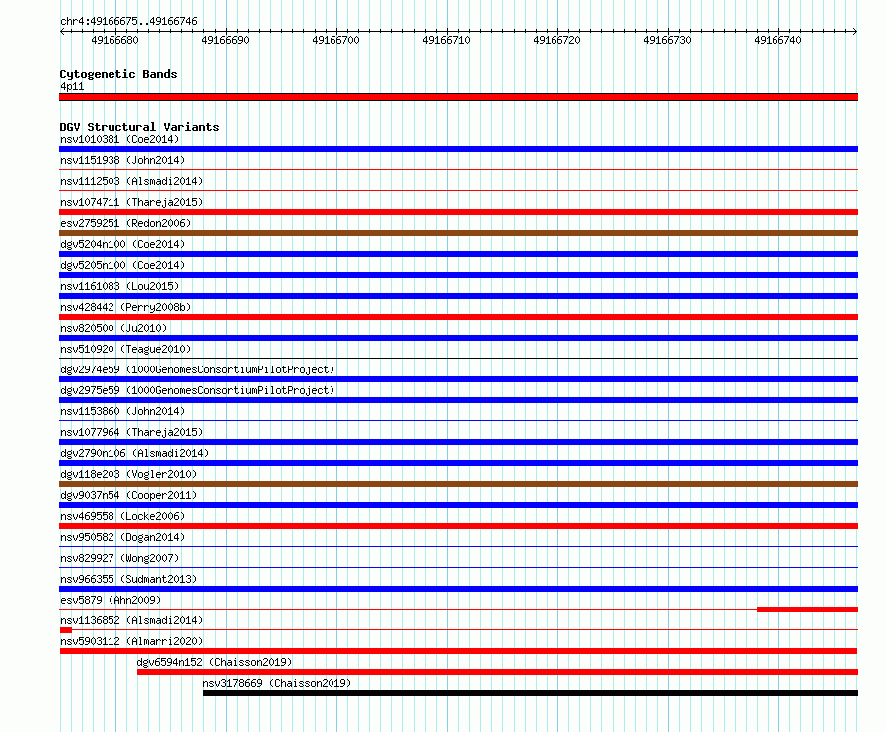
Task: Open variant dgv9037n54 (Cooper2011)
Action: (128, 495)
